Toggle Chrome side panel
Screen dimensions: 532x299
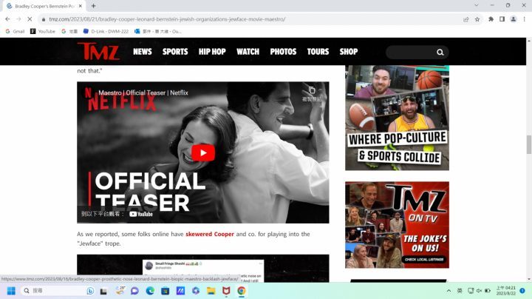502,19
